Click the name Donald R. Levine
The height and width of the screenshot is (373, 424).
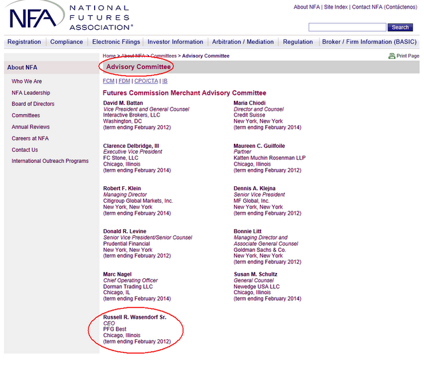pos(125,231)
